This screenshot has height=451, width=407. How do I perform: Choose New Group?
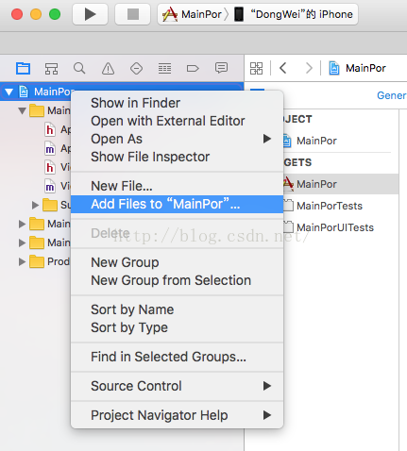(177, 262)
